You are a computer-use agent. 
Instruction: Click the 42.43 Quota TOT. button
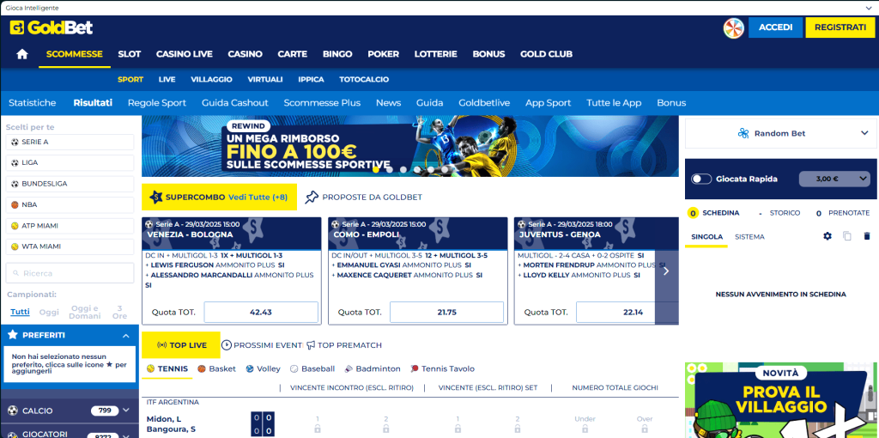click(x=261, y=312)
